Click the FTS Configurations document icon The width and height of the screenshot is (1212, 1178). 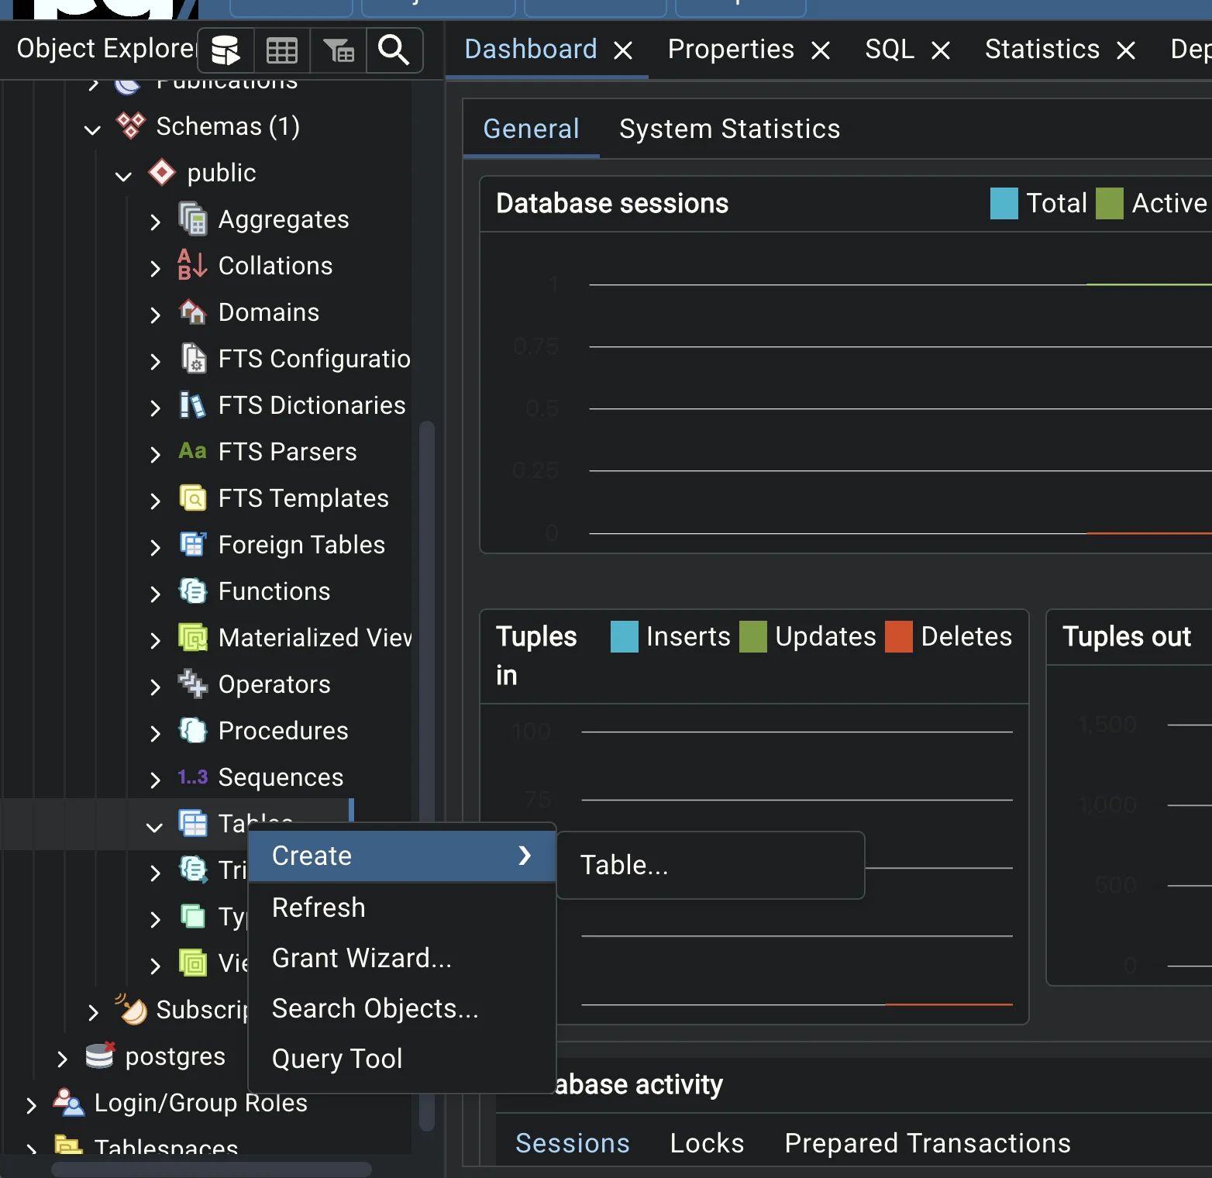193,358
